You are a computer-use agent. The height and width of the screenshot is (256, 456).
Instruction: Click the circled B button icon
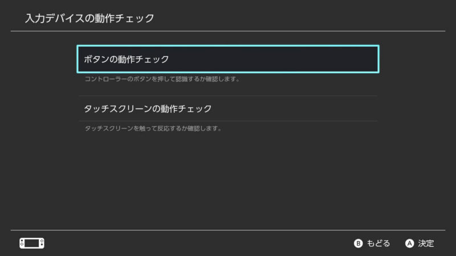pyautogui.click(x=359, y=243)
